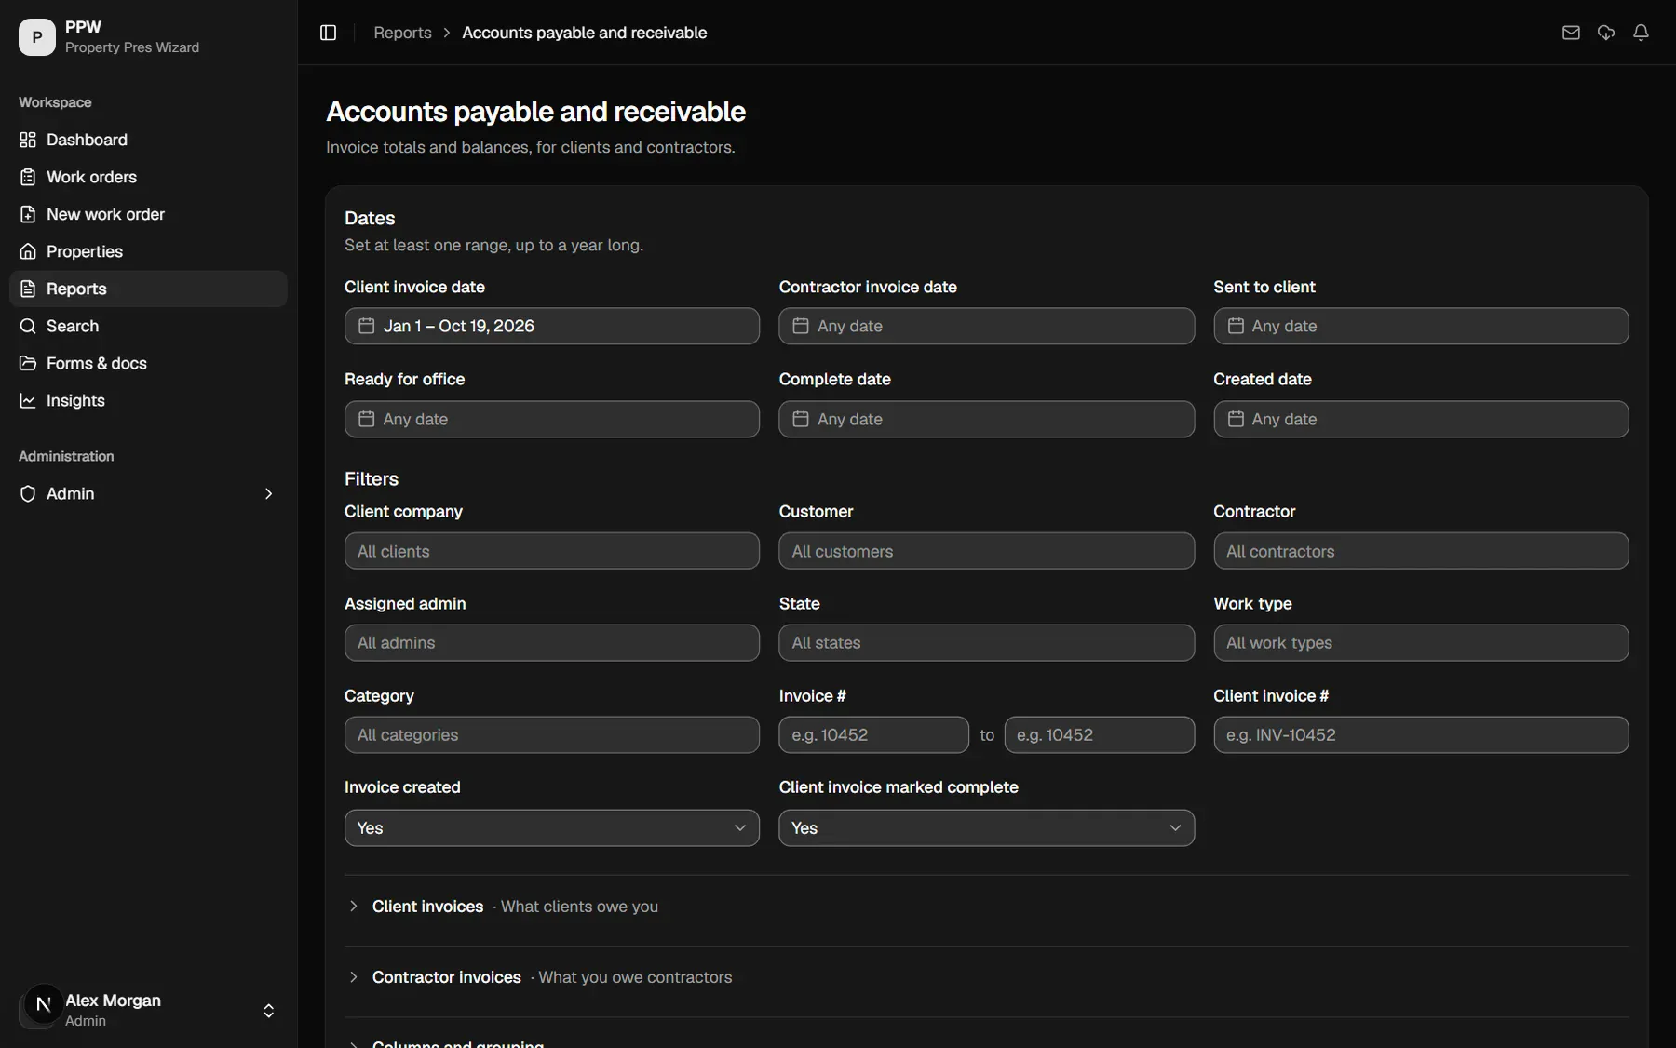
Task: Select Reports in sidebar
Action: pyautogui.click(x=148, y=289)
